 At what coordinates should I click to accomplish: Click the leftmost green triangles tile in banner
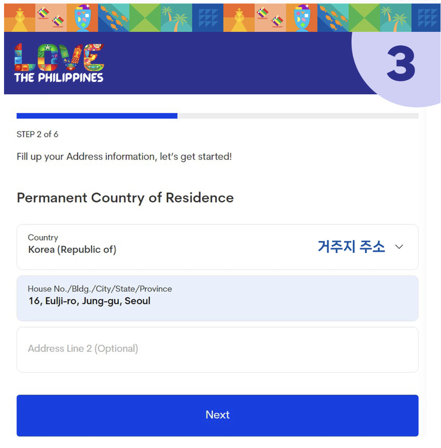point(145,18)
